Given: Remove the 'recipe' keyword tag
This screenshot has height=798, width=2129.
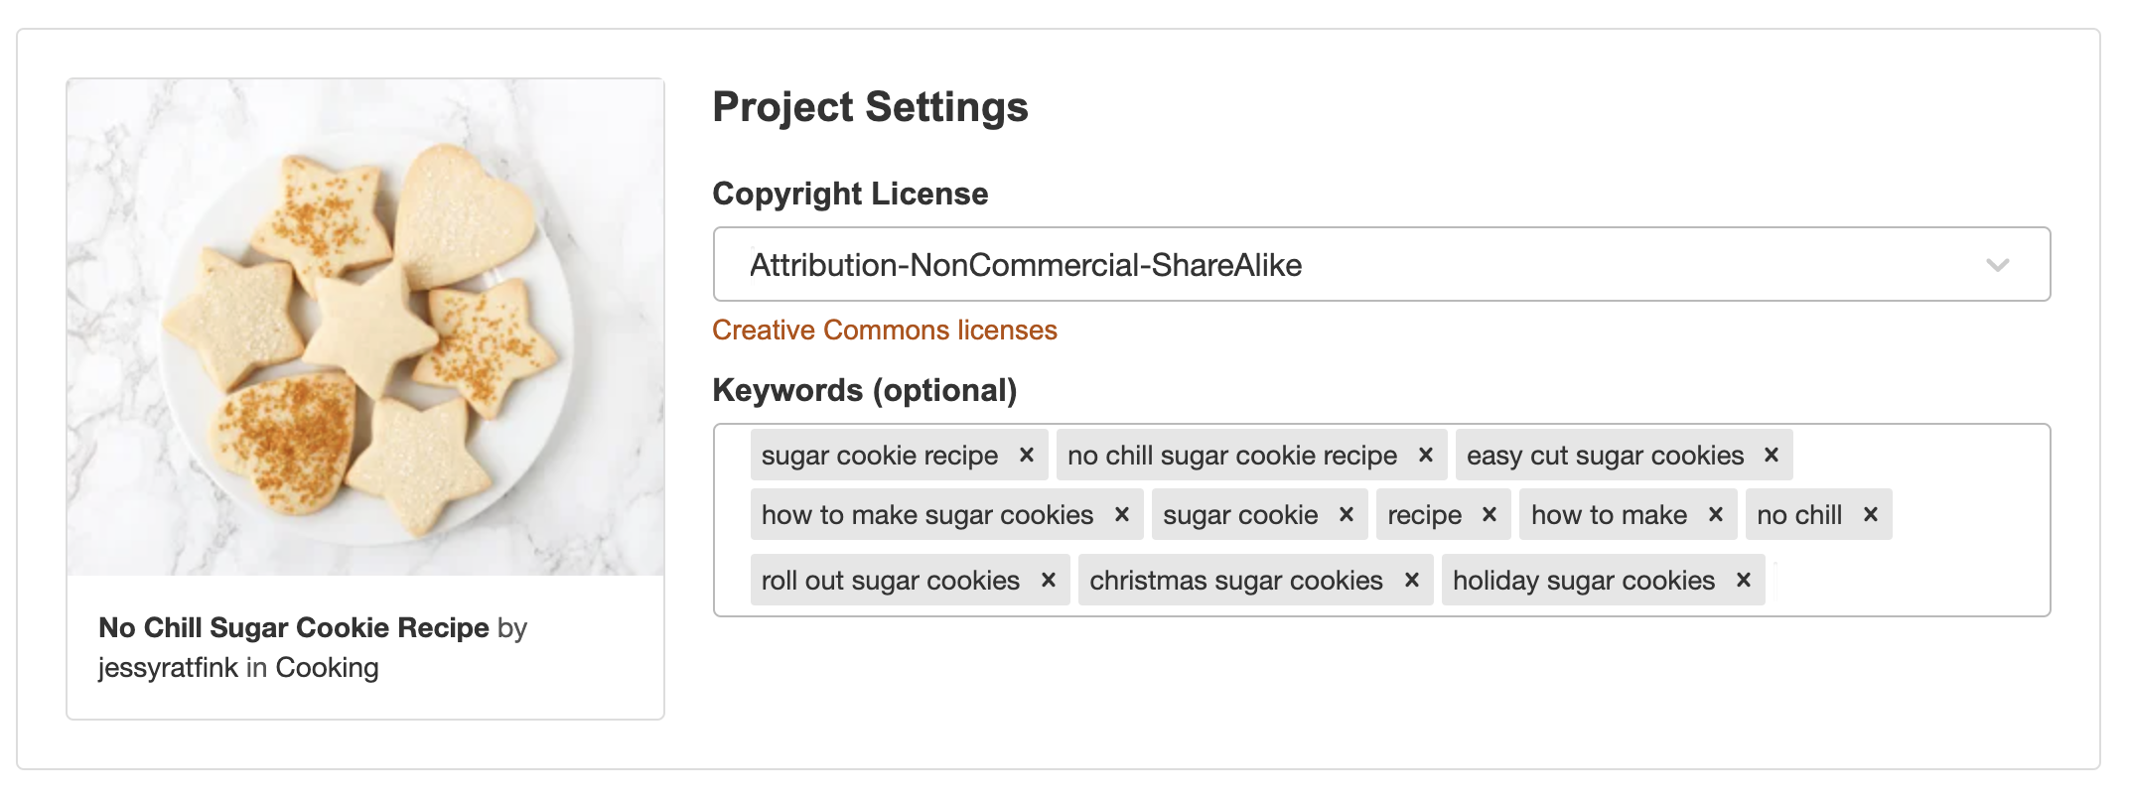Looking at the screenshot, I should [1490, 514].
